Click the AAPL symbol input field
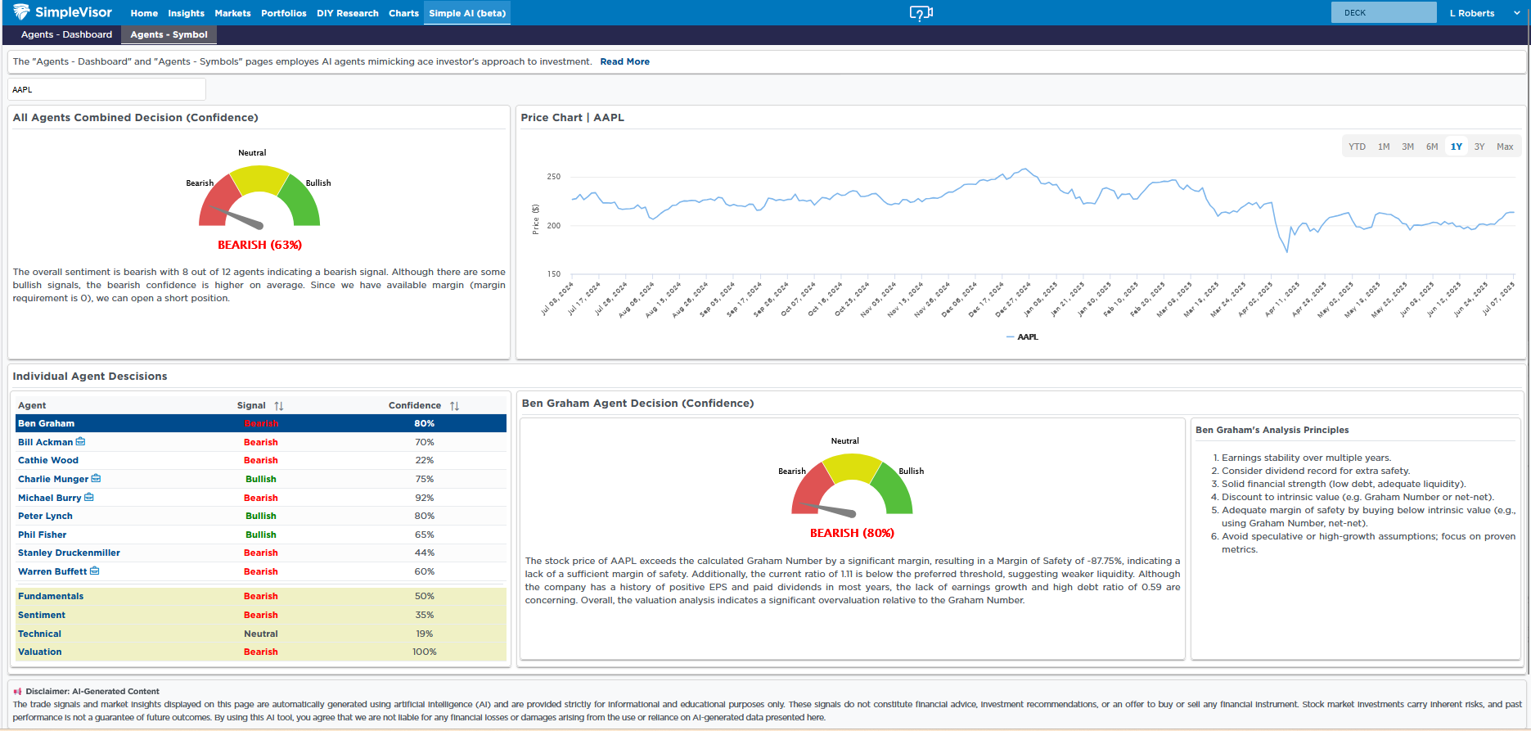 click(107, 89)
